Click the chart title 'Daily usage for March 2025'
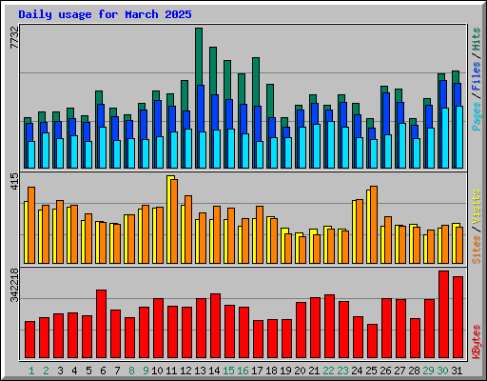Image resolution: width=487 pixels, height=381 pixels. pos(105,14)
